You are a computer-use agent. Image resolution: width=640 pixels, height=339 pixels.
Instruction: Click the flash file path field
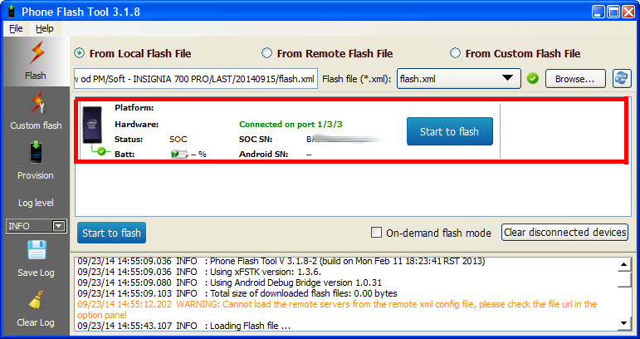196,78
